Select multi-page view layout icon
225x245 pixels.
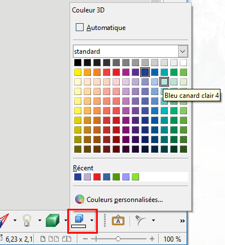[54, 239]
